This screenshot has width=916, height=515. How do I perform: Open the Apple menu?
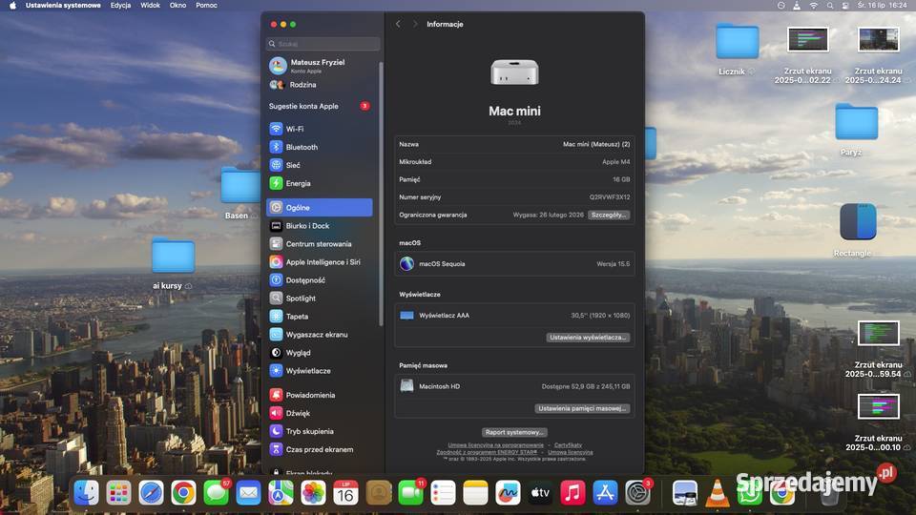(x=12, y=6)
